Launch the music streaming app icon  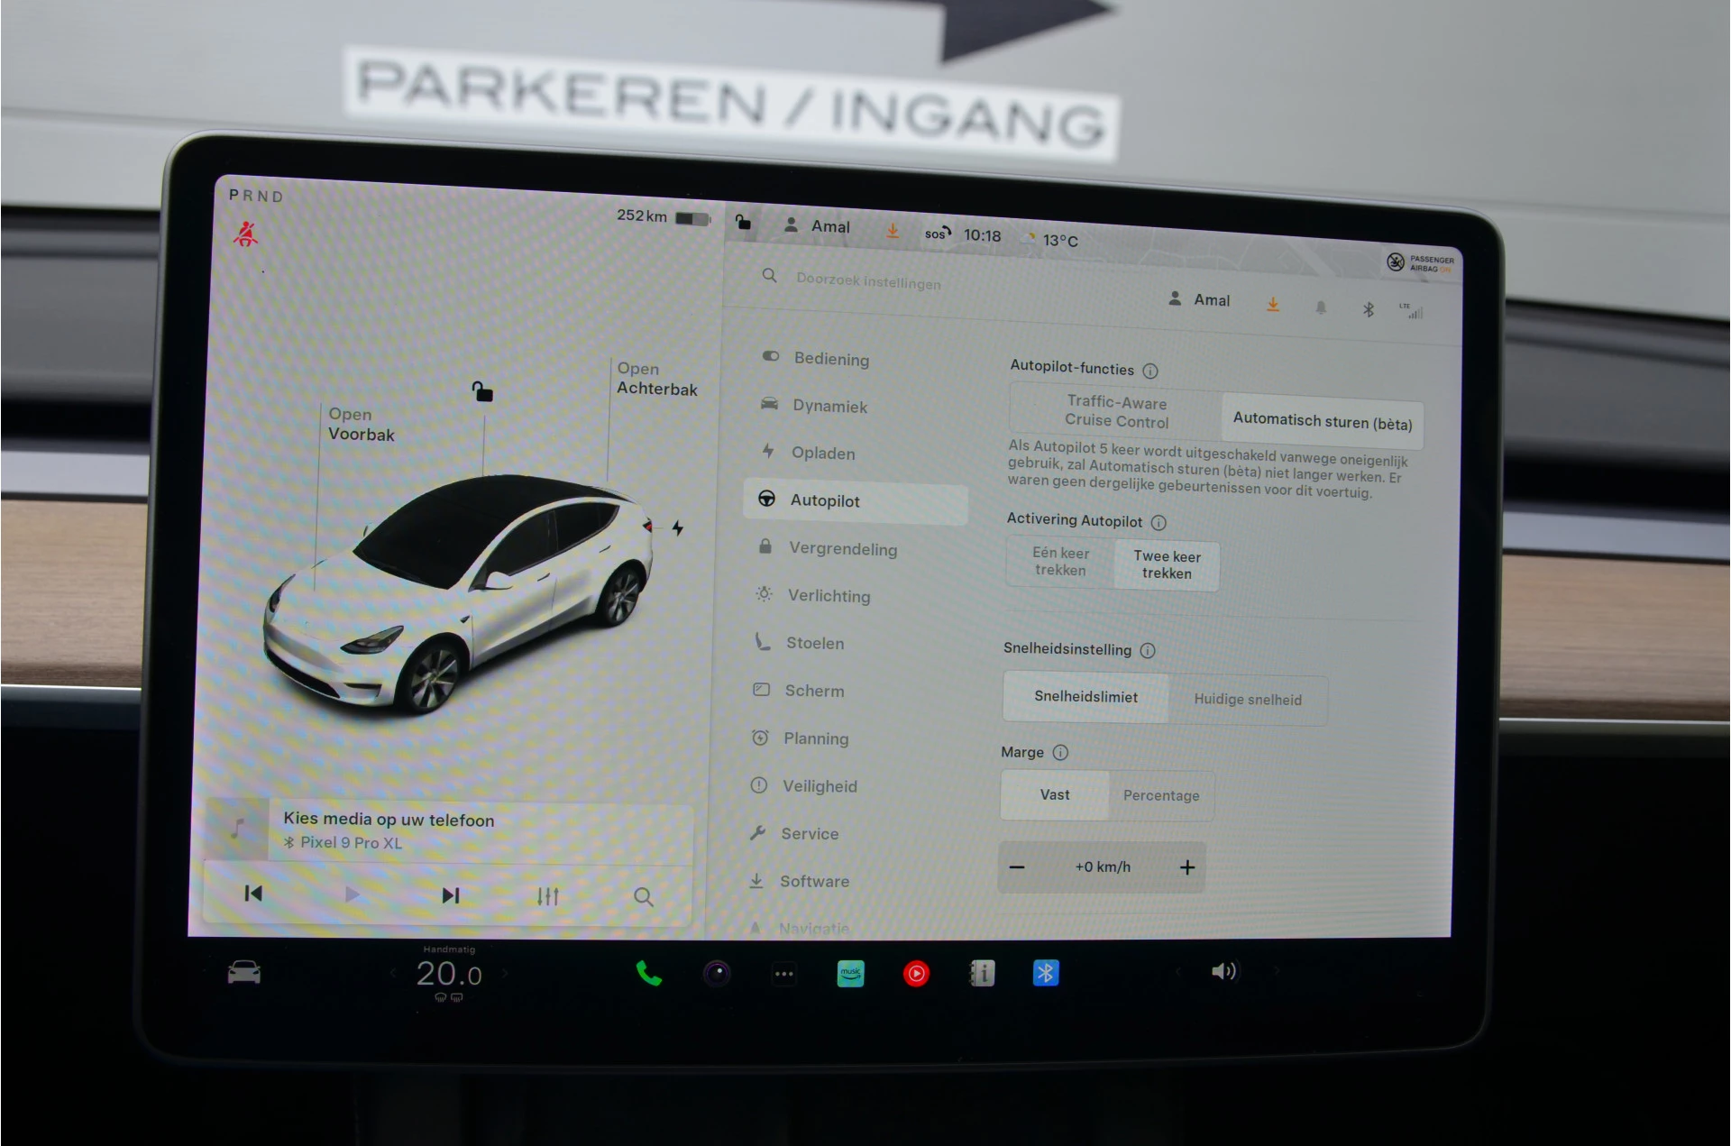click(849, 974)
